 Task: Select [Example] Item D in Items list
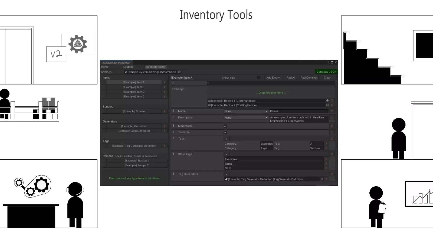click(x=134, y=92)
